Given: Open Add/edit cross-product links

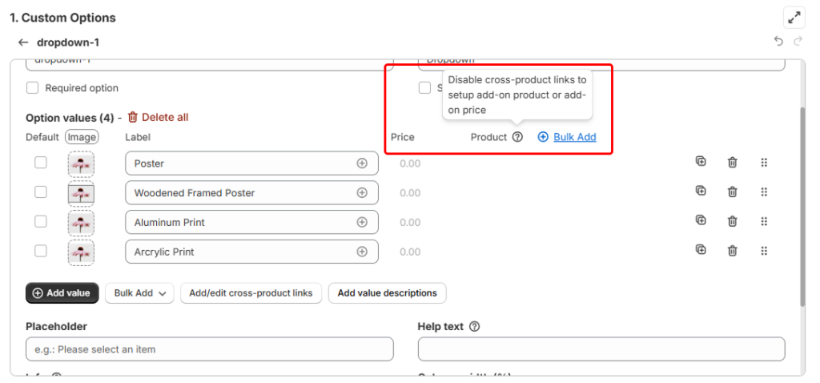Looking at the screenshot, I should click(251, 293).
